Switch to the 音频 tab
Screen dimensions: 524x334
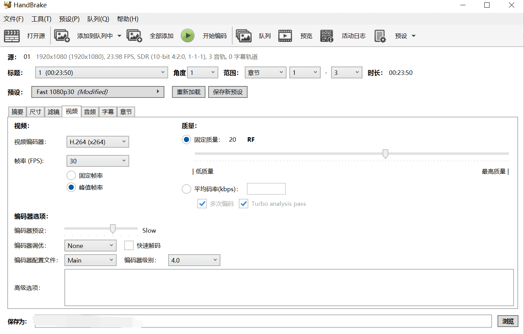[x=90, y=112]
